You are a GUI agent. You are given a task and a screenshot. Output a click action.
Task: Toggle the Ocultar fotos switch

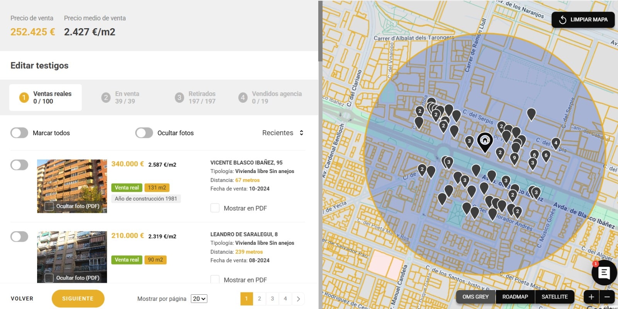tap(144, 133)
